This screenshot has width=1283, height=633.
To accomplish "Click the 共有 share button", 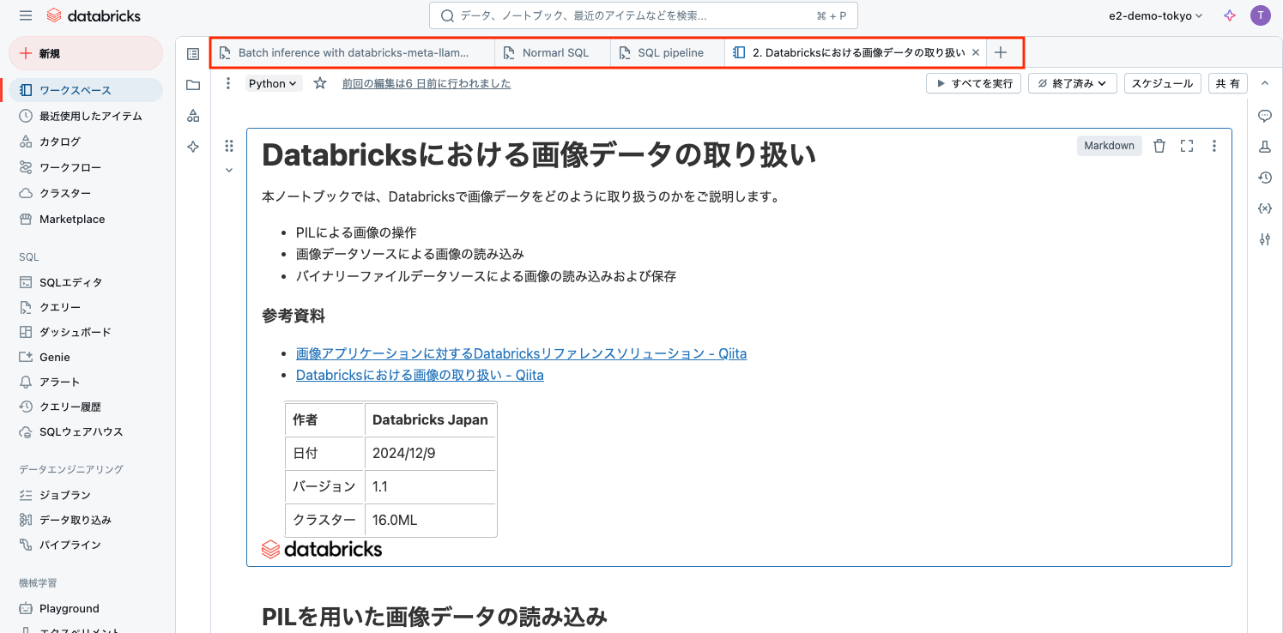I will pyautogui.click(x=1227, y=83).
